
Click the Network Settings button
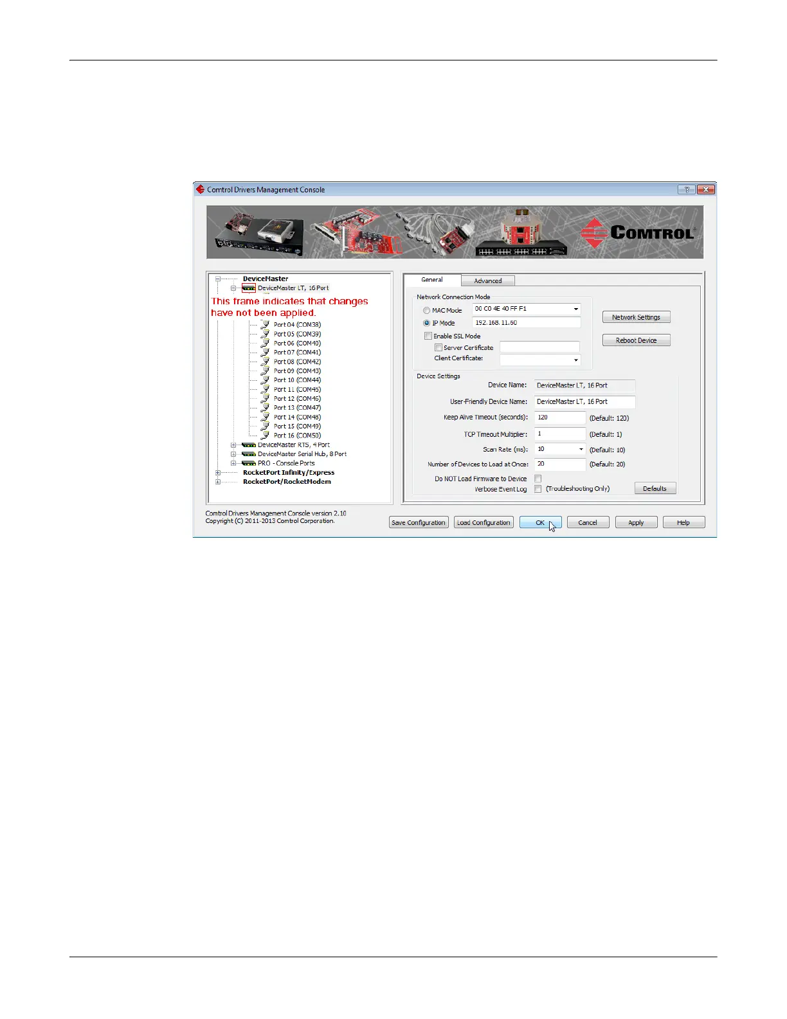click(x=636, y=317)
